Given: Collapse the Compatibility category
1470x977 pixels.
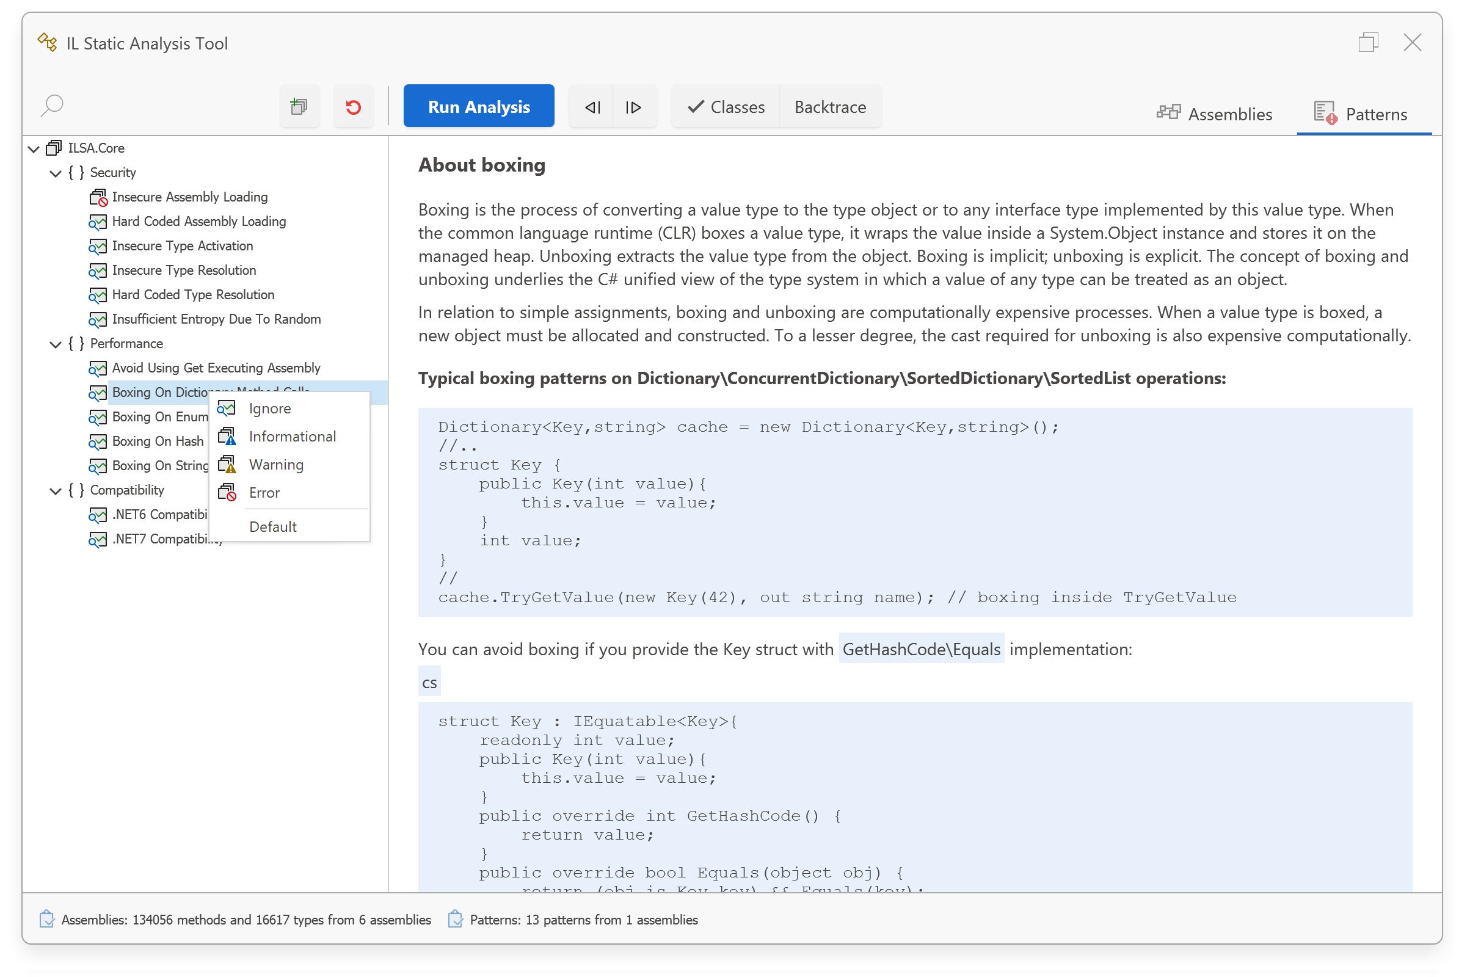Looking at the screenshot, I should 56,490.
